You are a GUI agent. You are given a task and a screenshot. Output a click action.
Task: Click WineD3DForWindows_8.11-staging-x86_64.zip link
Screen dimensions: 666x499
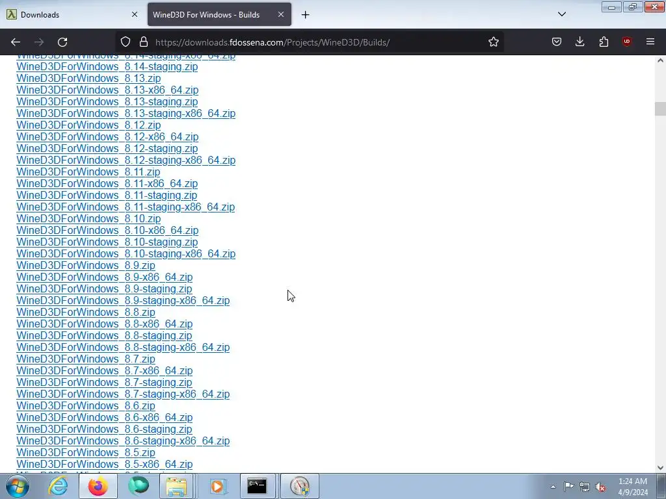tap(126, 207)
